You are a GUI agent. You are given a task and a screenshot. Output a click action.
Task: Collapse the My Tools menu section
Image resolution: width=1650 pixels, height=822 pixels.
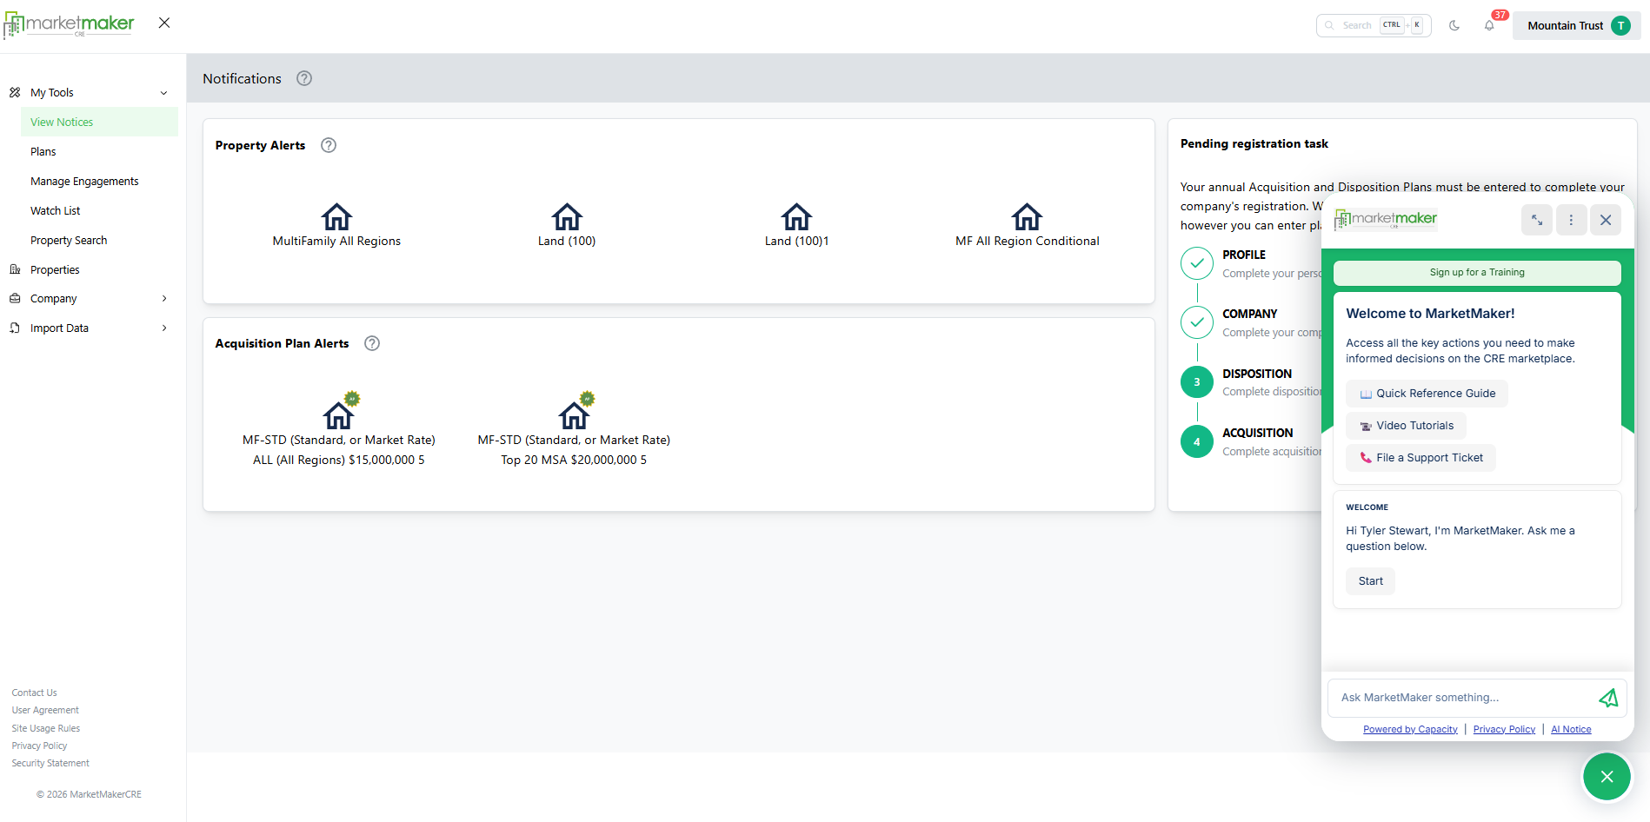[x=163, y=93]
